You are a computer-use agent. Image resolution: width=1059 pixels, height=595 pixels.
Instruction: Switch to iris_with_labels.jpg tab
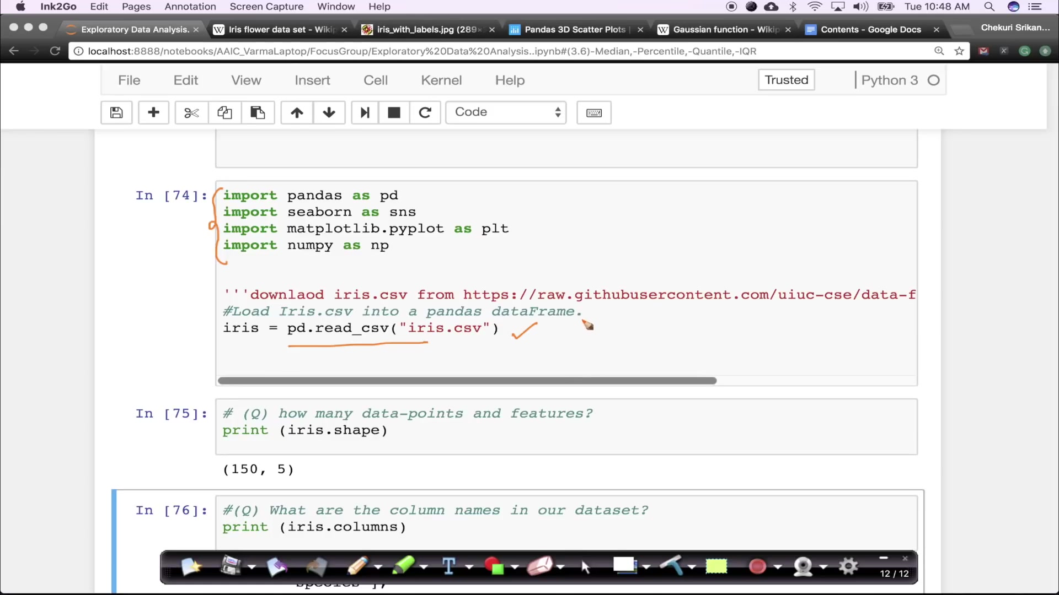coord(428,29)
